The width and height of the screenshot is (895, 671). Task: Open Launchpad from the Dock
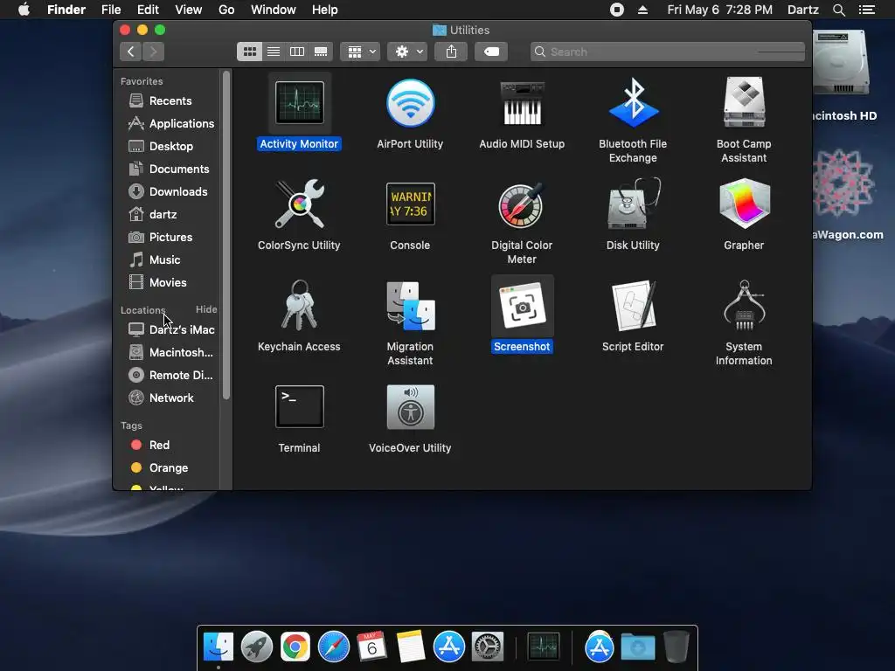point(257,647)
